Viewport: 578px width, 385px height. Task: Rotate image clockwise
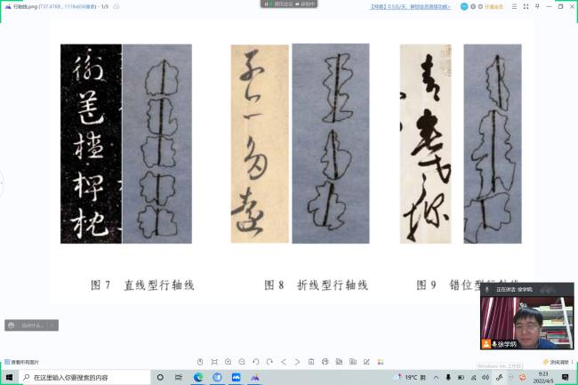click(269, 362)
